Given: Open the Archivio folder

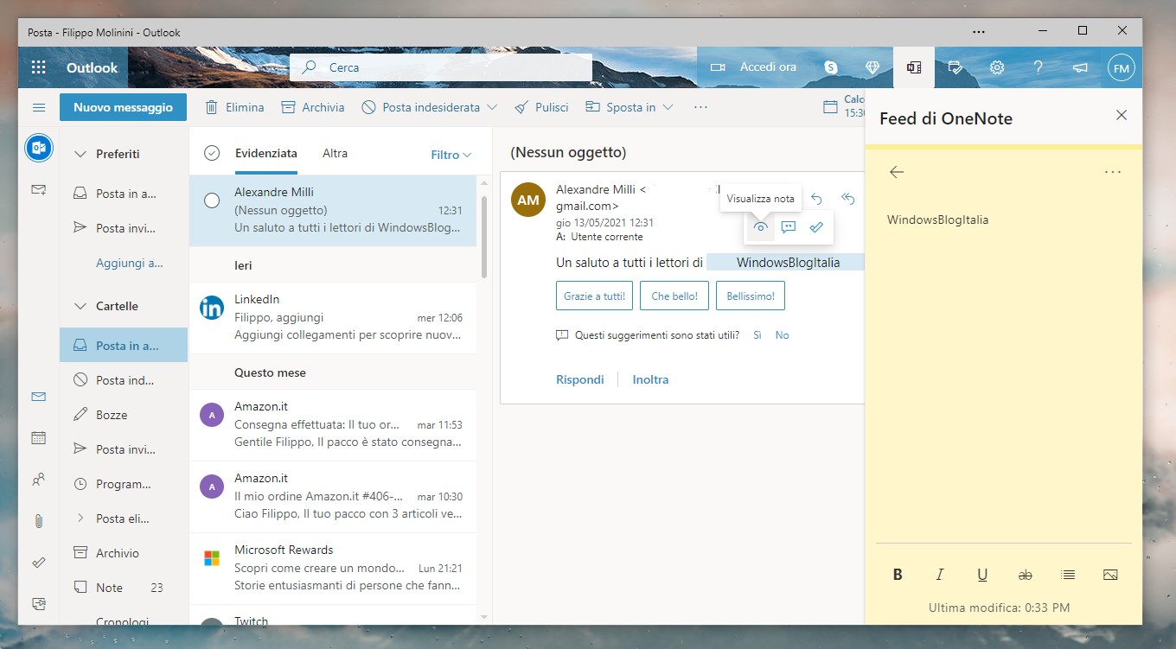Looking at the screenshot, I should 123,553.
